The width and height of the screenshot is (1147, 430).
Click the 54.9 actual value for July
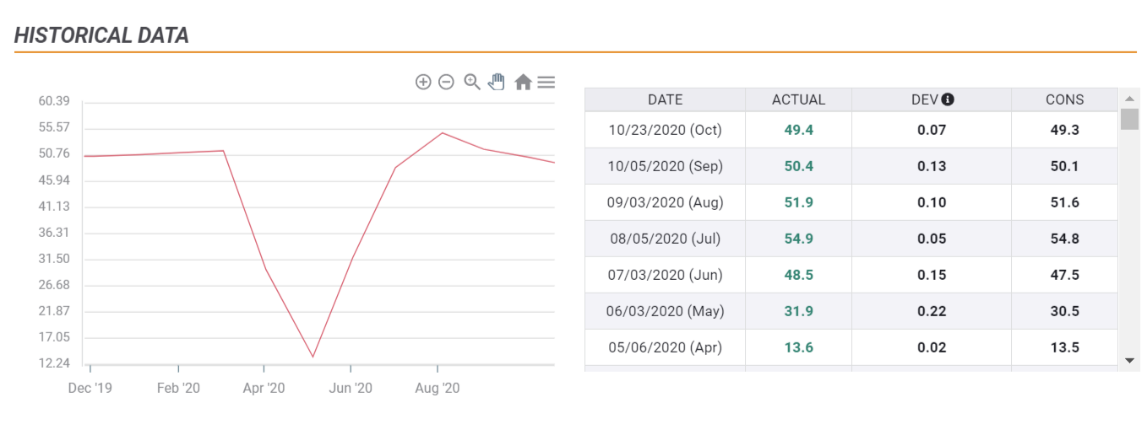click(798, 239)
